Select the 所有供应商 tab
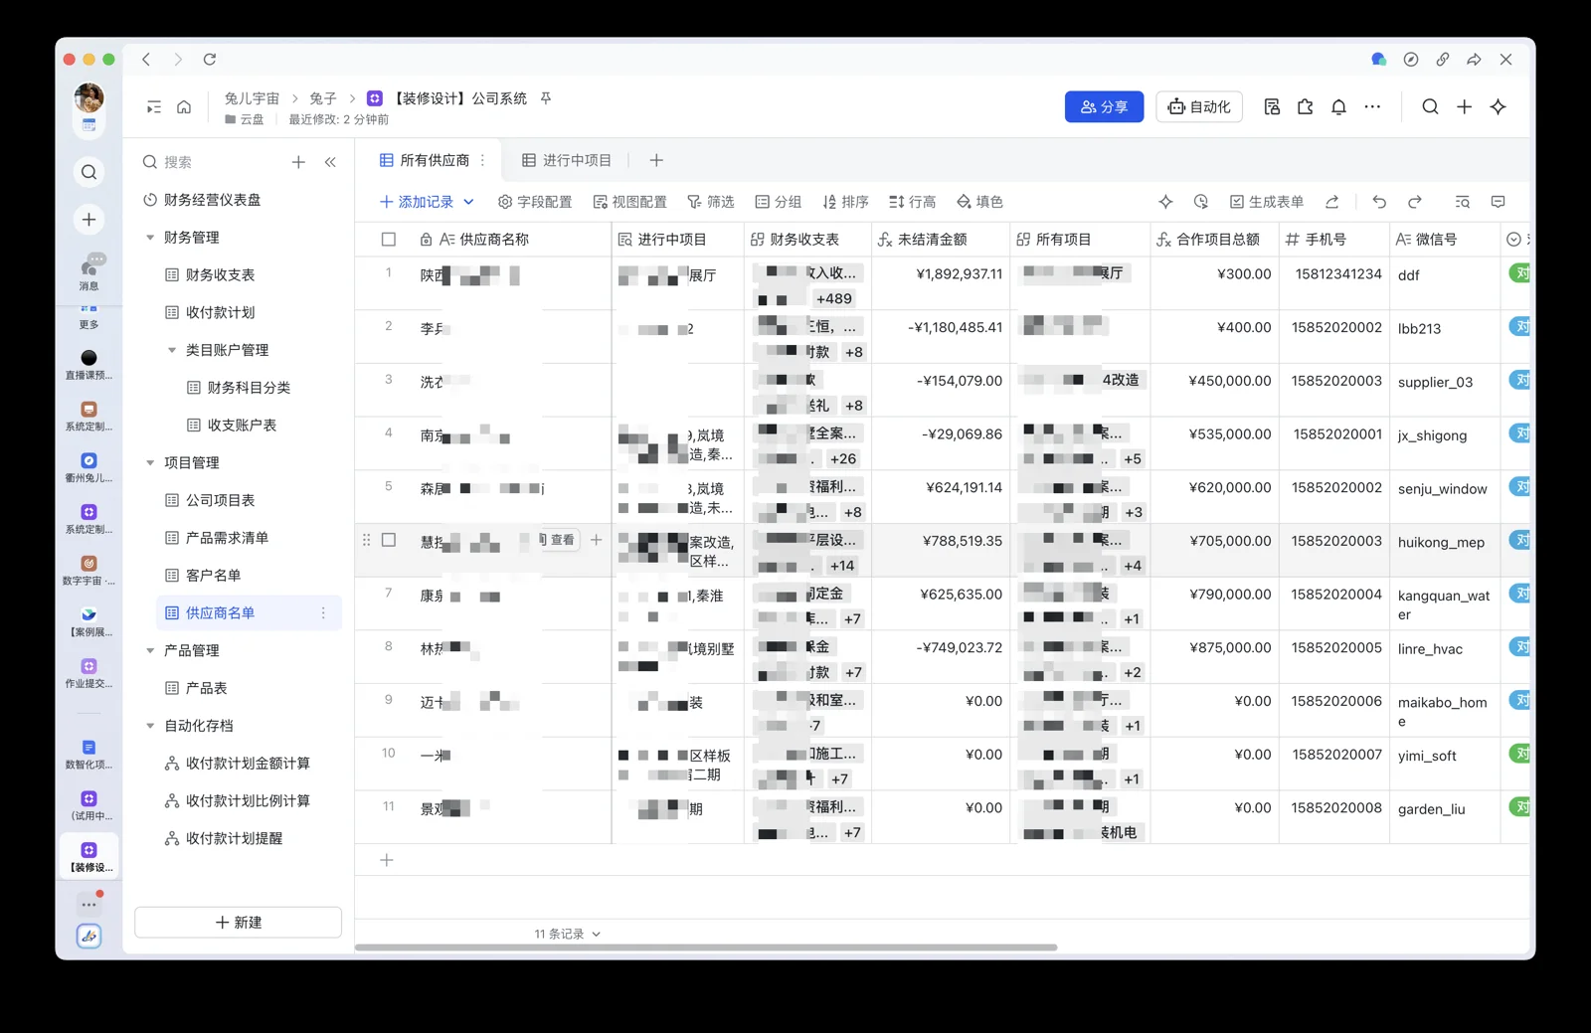This screenshot has width=1591, height=1033. (x=425, y=160)
